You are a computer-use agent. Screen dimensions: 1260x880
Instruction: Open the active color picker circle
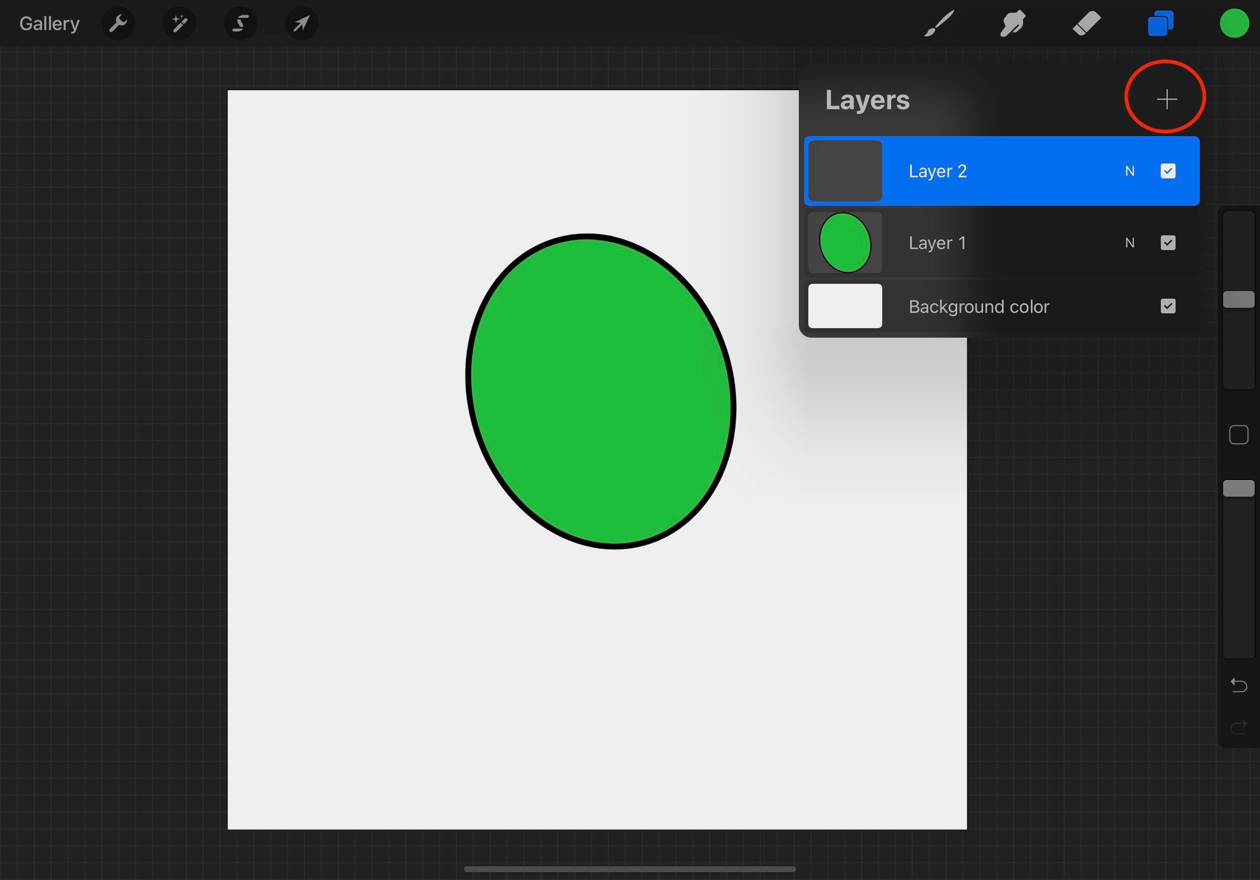pyautogui.click(x=1234, y=23)
